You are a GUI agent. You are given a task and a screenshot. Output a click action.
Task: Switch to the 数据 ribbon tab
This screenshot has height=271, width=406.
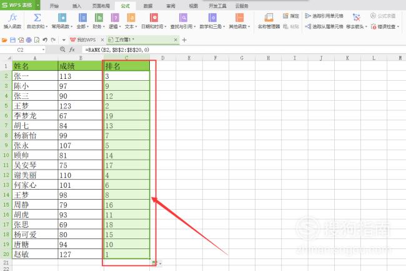point(148,6)
